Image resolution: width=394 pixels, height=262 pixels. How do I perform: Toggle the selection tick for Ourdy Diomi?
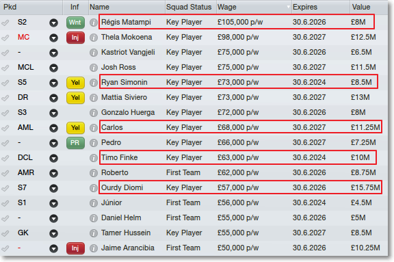pyautogui.click(x=5, y=188)
